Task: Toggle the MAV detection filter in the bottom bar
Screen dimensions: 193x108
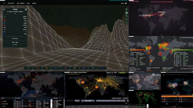Action: 47,68
